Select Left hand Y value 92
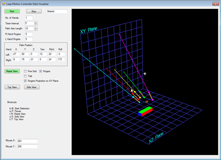Screen dimensions: 221x160 (25, 54)
